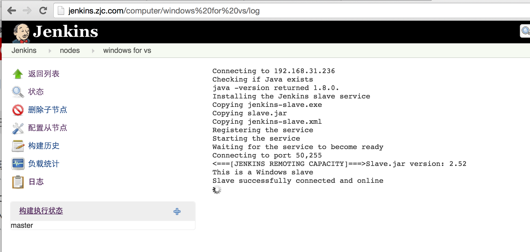The width and height of the screenshot is (530, 252).
Task: Open nodes breadcrumb link
Action: pos(70,50)
